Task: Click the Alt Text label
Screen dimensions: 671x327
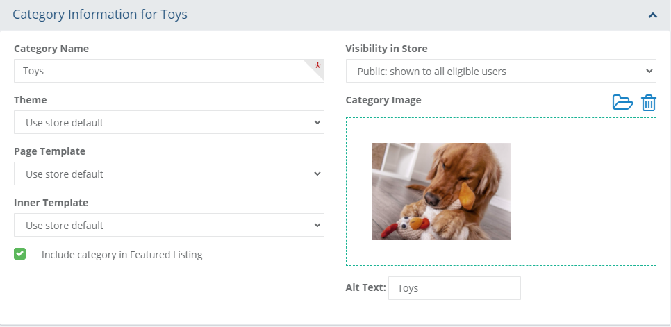Action: [x=365, y=287]
